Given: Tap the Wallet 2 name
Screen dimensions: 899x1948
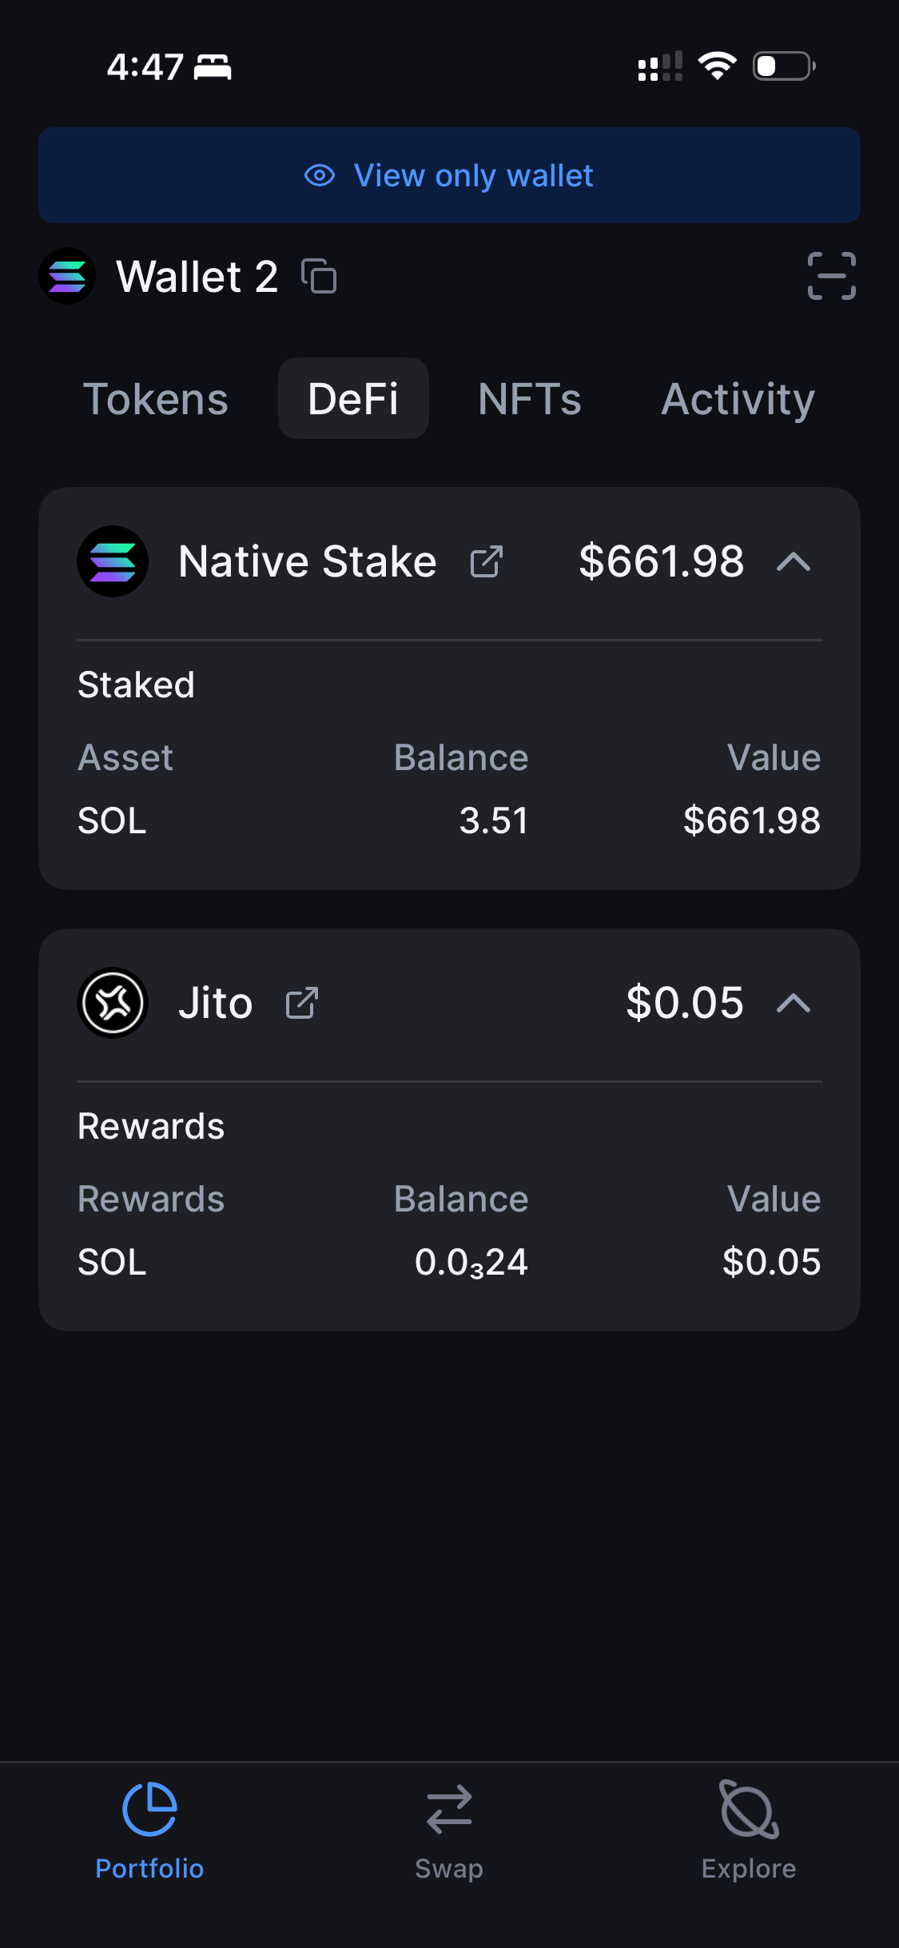Looking at the screenshot, I should tap(197, 277).
